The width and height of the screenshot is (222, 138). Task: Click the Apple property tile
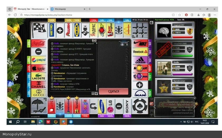click(x=38, y=68)
